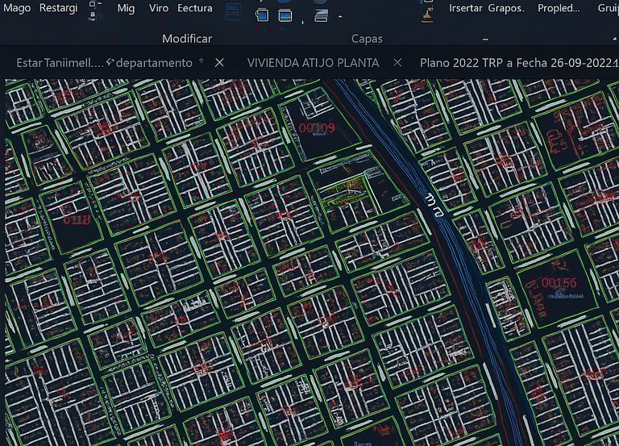Image resolution: width=619 pixels, height=446 pixels.
Task: Click the Irsertar button
Action: (x=465, y=8)
